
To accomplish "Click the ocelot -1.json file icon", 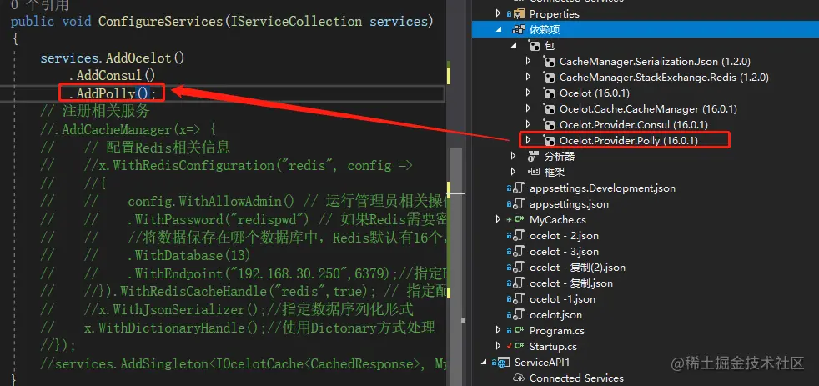I will [x=519, y=298].
